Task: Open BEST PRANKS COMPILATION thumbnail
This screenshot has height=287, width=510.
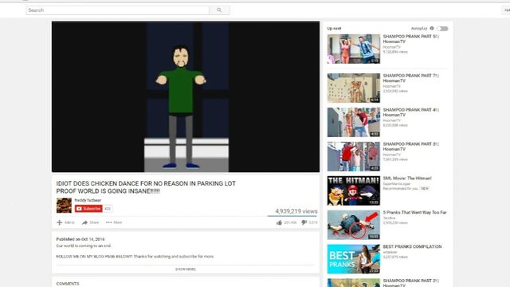Action: coord(354,259)
